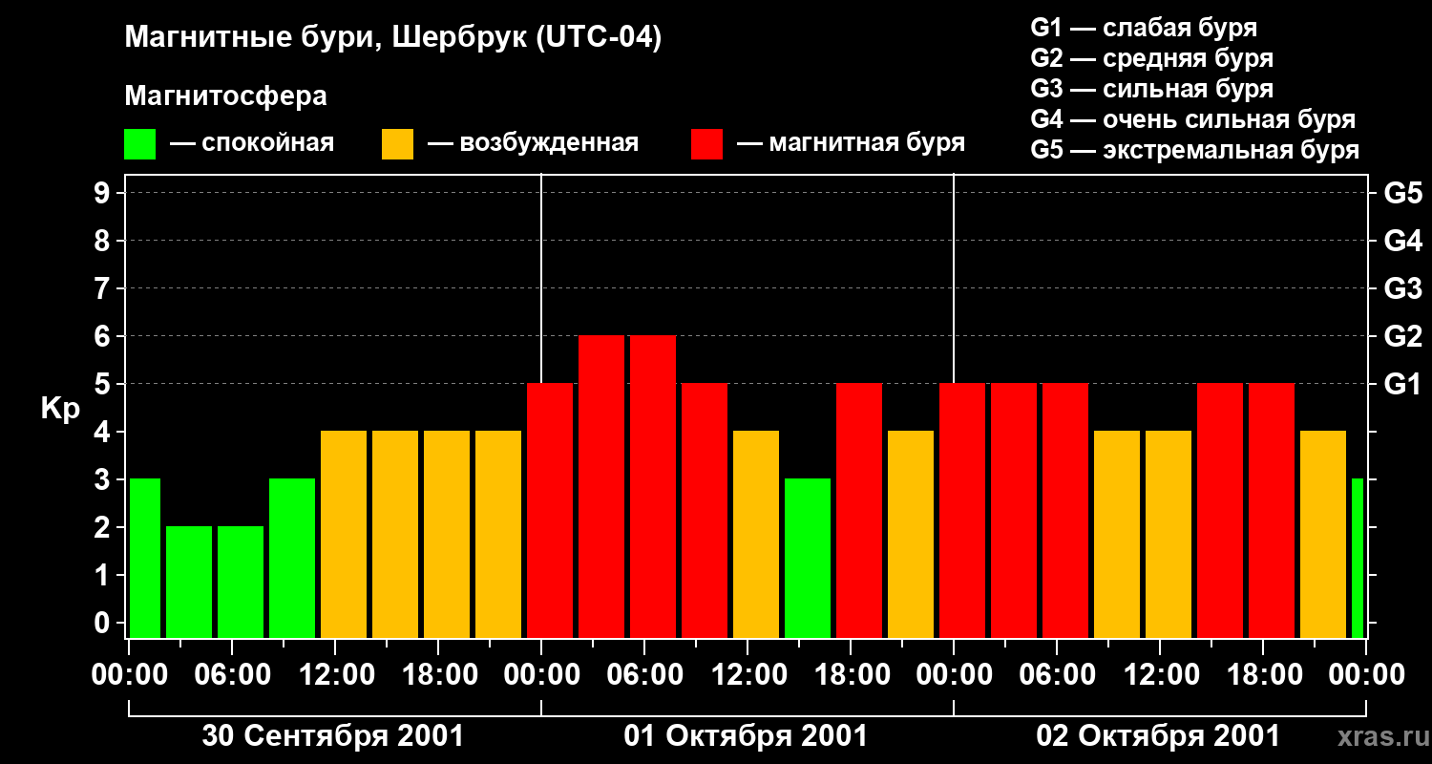The width and height of the screenshot is (1432, 764).
Task: Click the last yellow bar around 21:00 02 Октября
Action: tap(1323, 535)
